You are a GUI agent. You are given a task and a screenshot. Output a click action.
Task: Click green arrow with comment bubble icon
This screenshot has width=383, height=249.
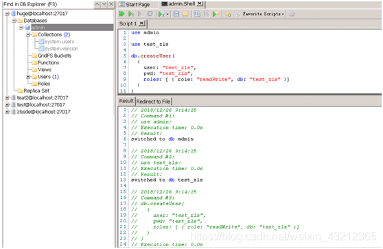(216, 14)
